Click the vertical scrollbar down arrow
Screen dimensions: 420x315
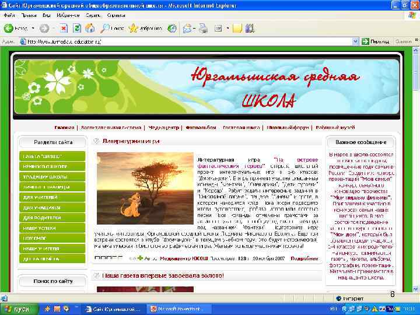click(415, 289)
